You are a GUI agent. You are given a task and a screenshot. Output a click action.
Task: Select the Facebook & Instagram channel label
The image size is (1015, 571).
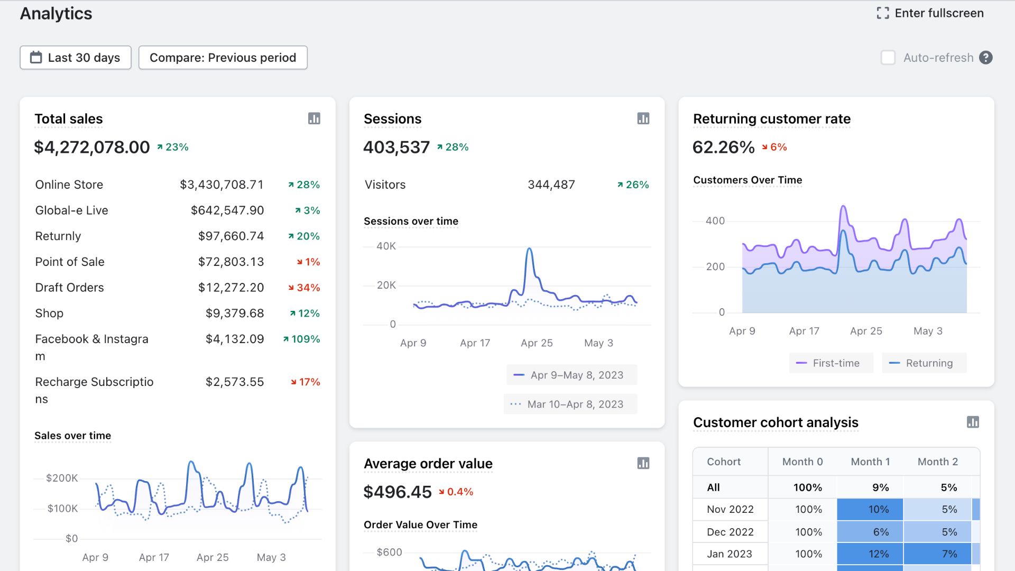pyautogui.click(x=92, y=347)
